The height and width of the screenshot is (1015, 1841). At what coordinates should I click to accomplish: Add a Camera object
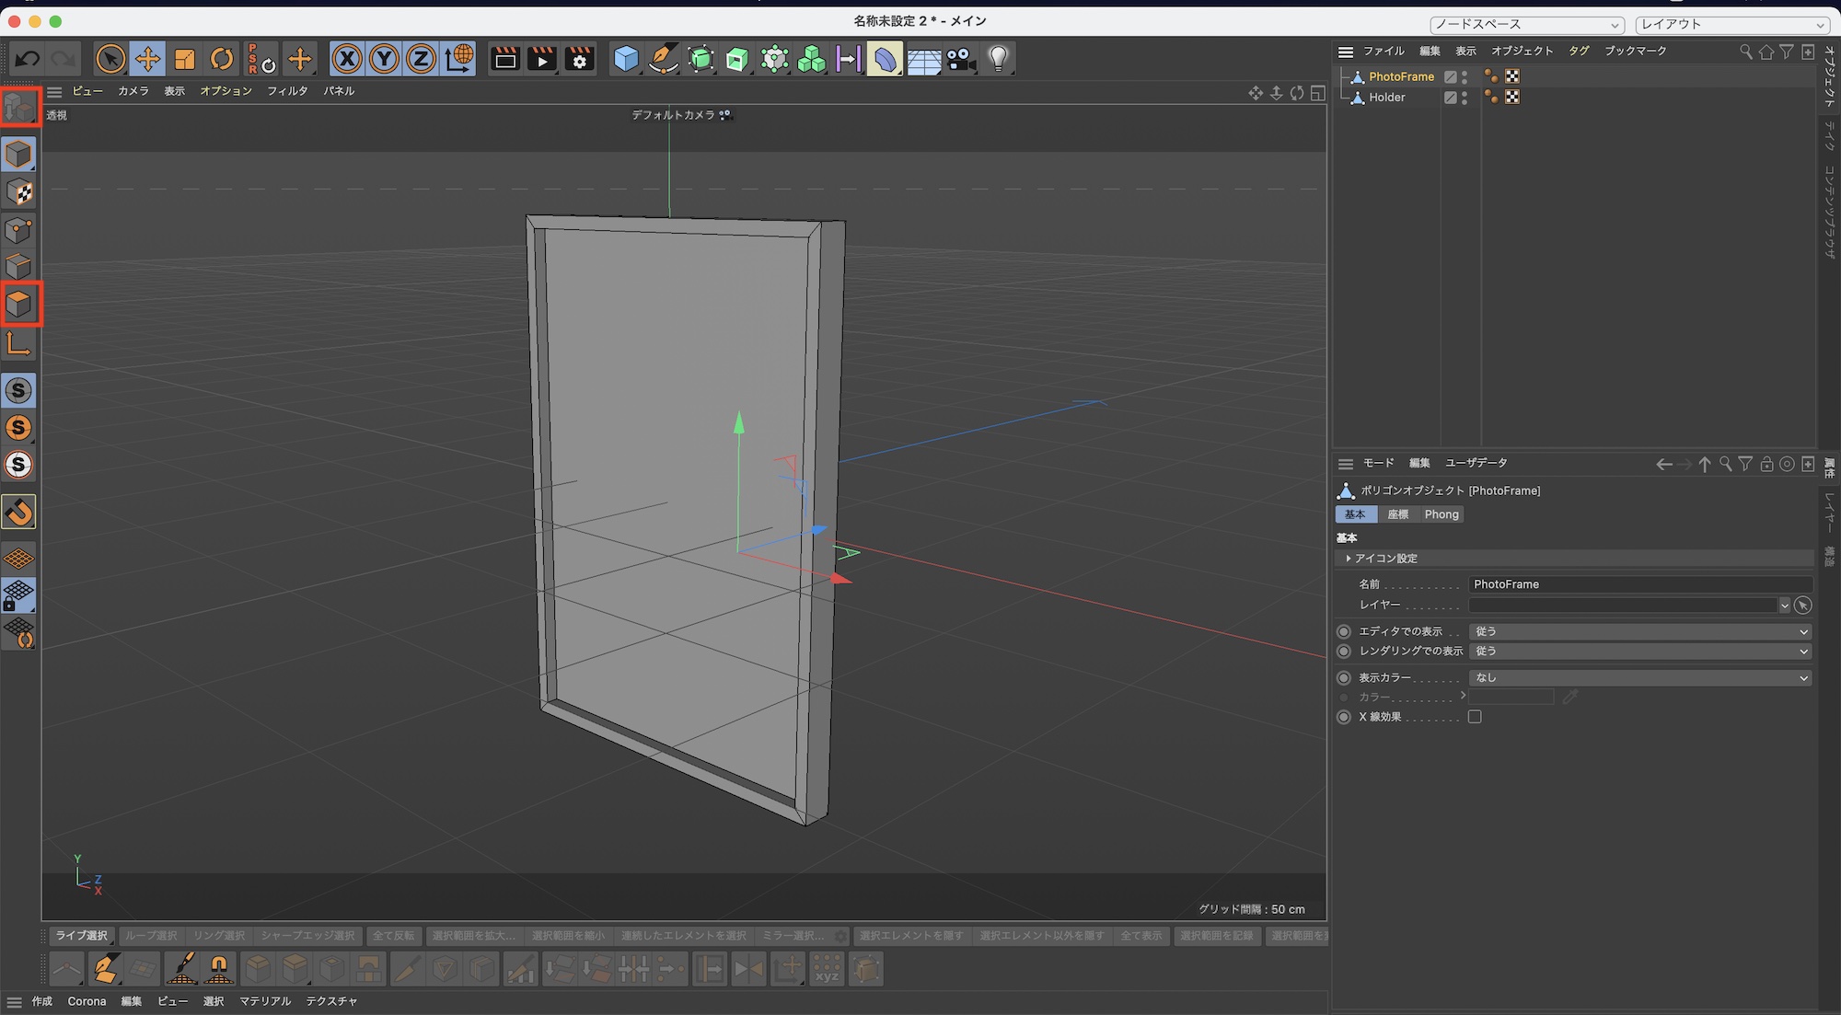click(961, 60)
